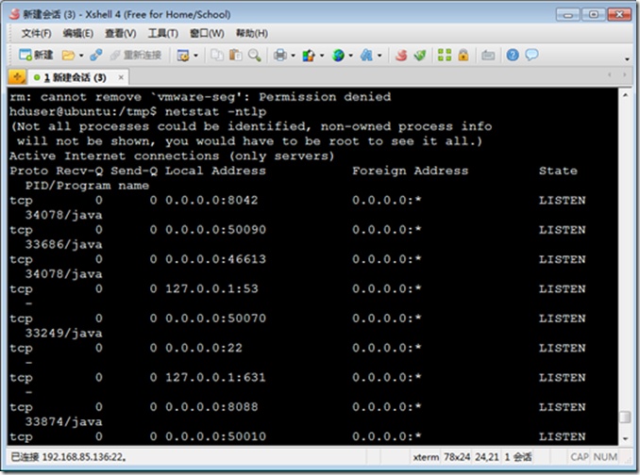The height and width of the screenshot is (475, 640).
Task: Click the Copy toolbar icon
Action: [217, 55]
